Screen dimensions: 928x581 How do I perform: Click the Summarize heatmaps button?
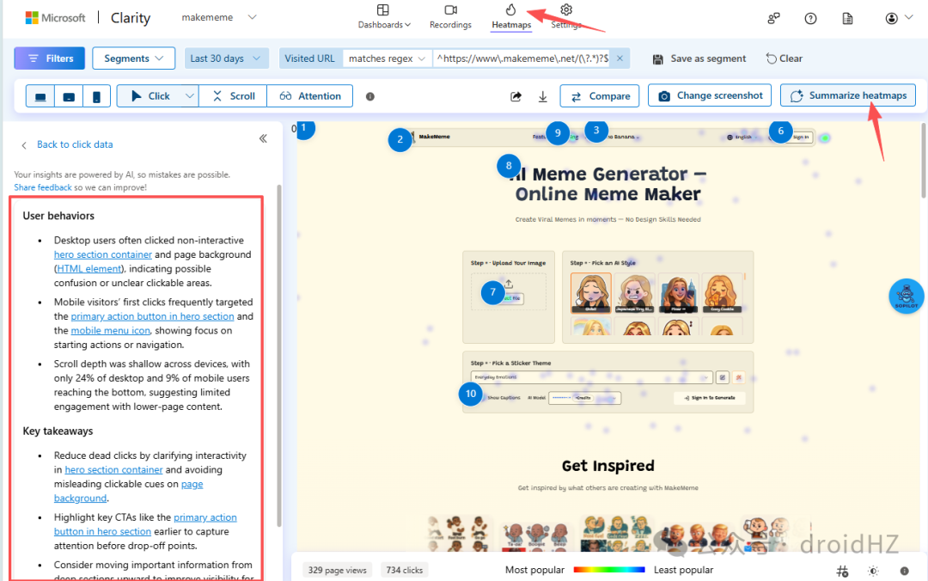point(847,95)
